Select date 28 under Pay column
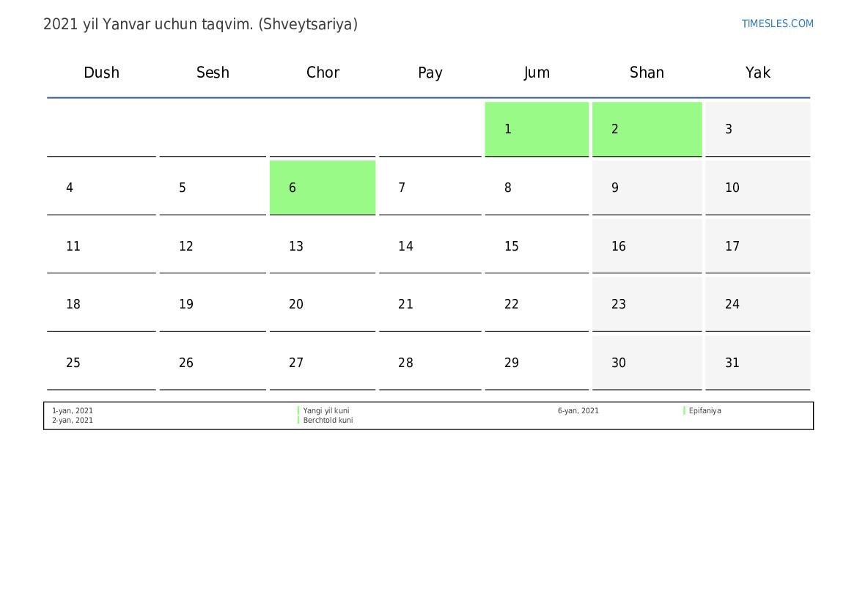 pyautogui.click(x=430, y=363)
